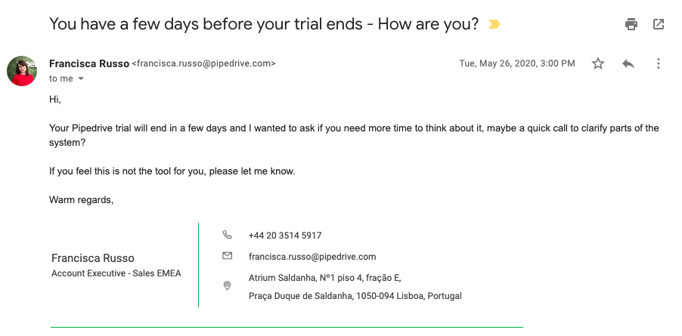Star this message from Francisca Russo

click(598, 64)
